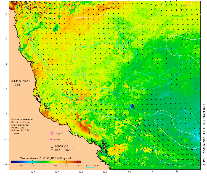Click longitude axis label 148
Image resolution: width=207 pixels, height=176 pixels.
click(x=81, y=172)
